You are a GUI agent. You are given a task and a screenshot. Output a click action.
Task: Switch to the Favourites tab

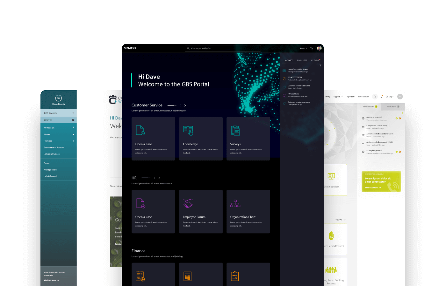coord(302,60)
